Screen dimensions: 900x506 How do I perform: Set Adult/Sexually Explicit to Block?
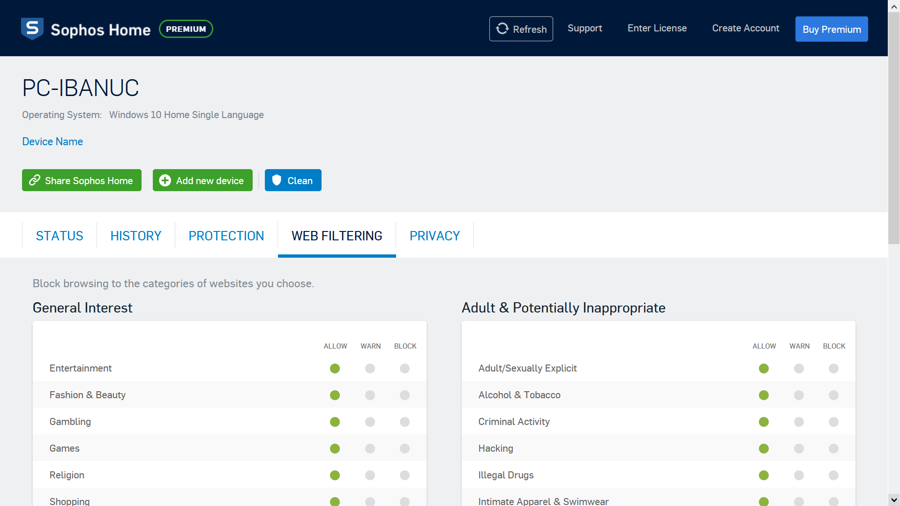pyautogui.click(x=833, y=368)
